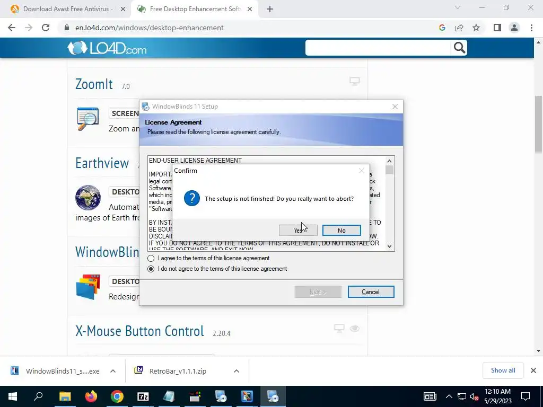
Task: Click Yes in the Confirm dialog
Action: [298, 230]
